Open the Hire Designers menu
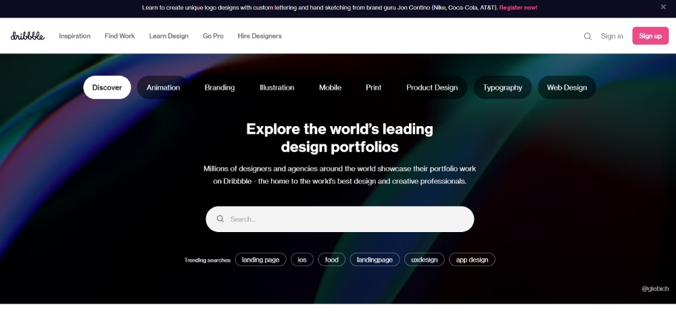The height and width of the screenshot is (311, 676). coord(260,36)
